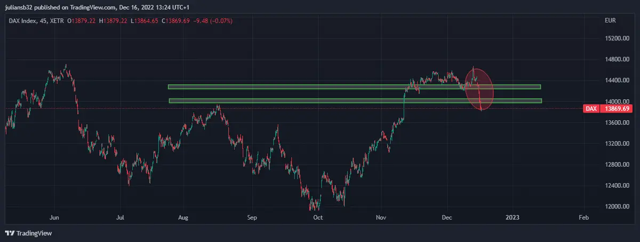This screenshot has height=242, width=640.
Task: Click the Dec label on time axis
Action: click(x=447, y=217)
